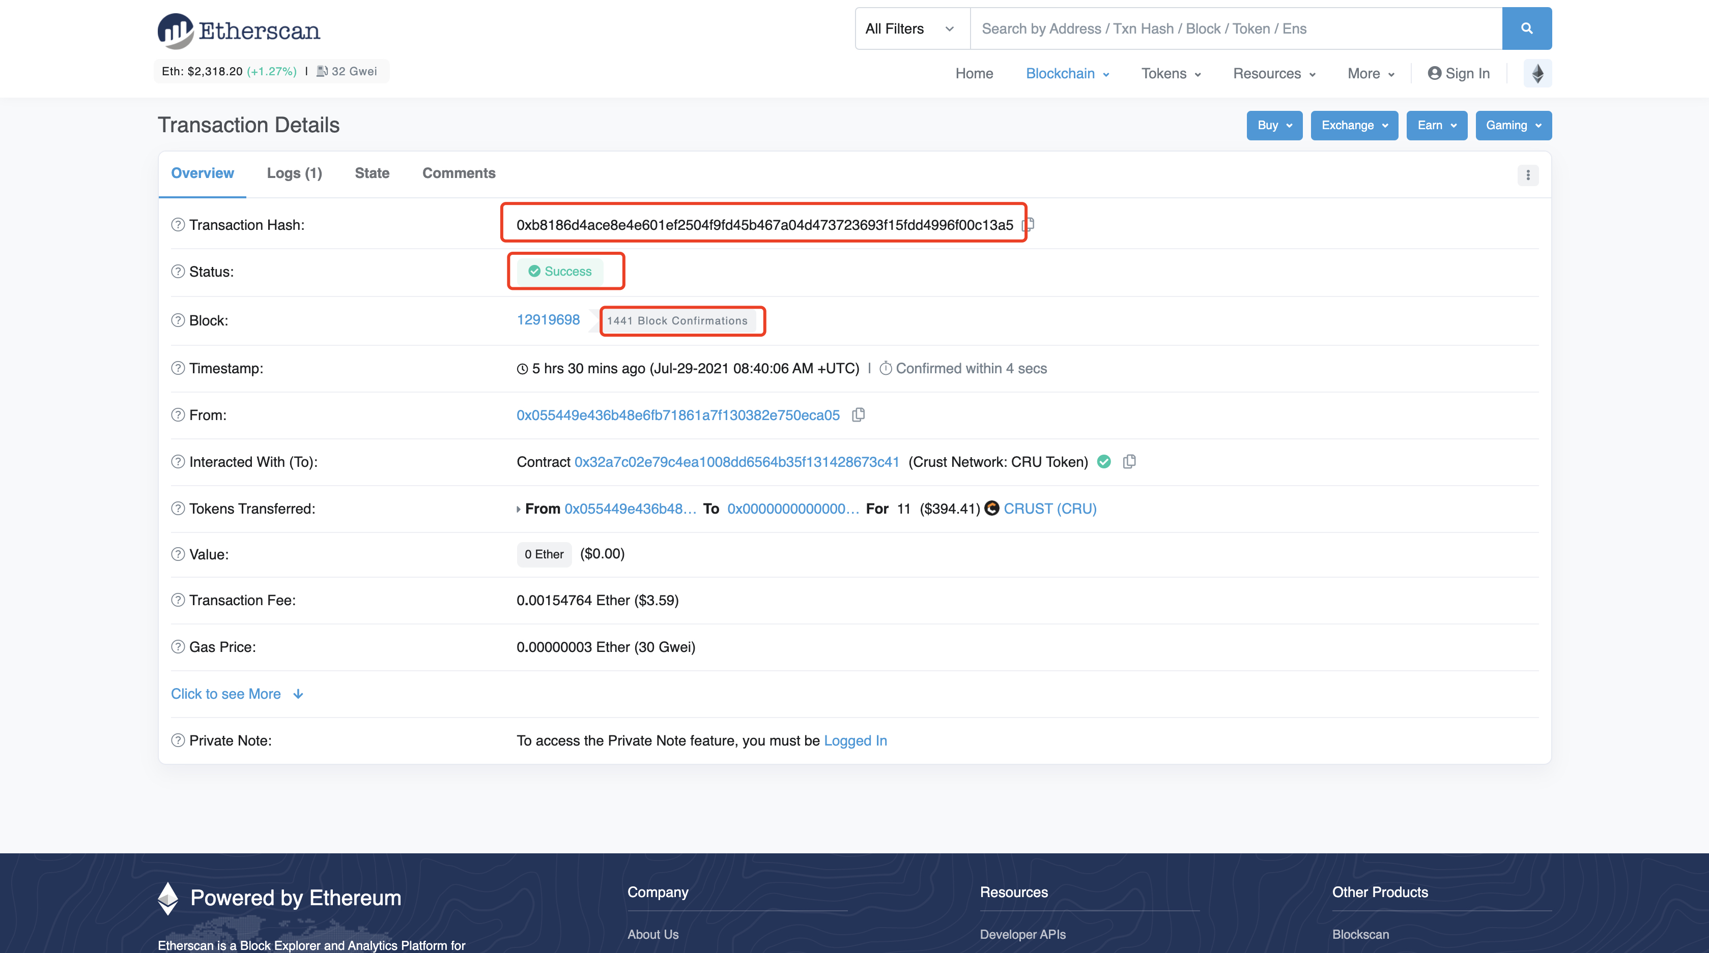Open the recipient address 0x0000000000000…
This screenshot has width=1709, height=953.
[x=793, y=509]
